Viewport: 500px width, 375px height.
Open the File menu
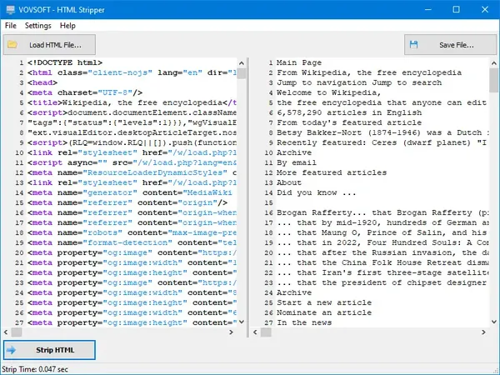click(11, 26)
